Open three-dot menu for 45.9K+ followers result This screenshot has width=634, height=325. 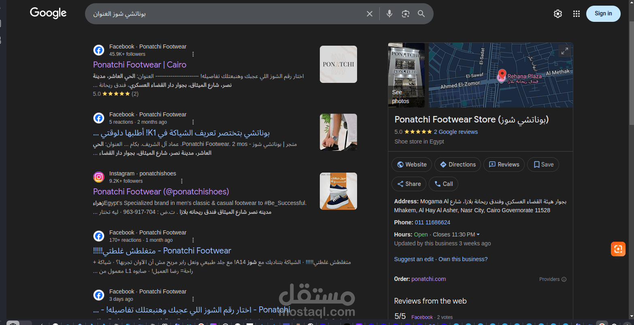[x=193, y=54]
